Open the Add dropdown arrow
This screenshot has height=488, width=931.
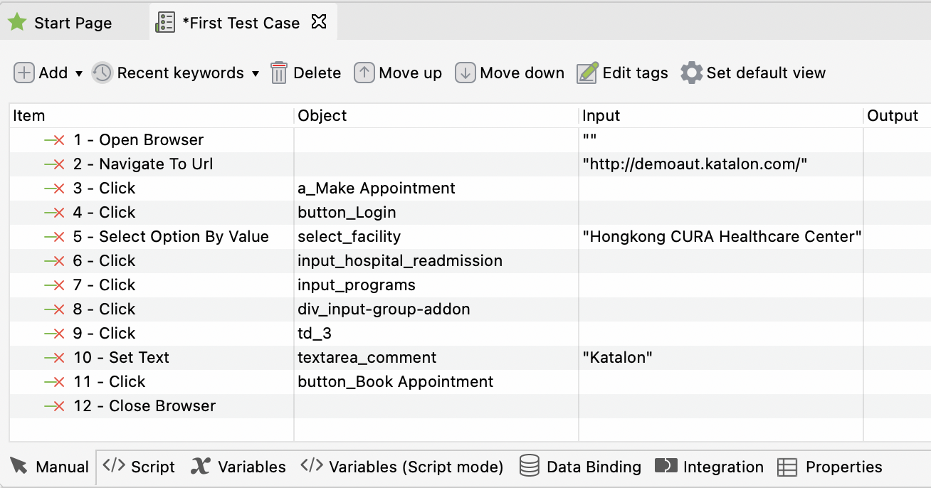click(79, 73)
